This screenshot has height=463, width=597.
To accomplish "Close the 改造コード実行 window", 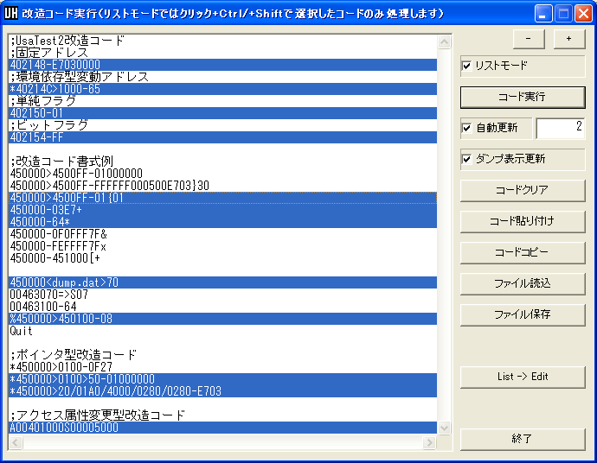I will [583, 14].
